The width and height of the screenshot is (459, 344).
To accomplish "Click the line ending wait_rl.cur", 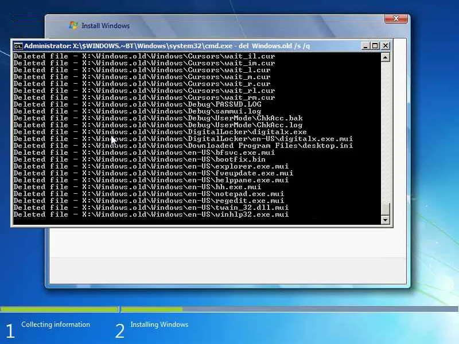I will [x=145, y=91].
